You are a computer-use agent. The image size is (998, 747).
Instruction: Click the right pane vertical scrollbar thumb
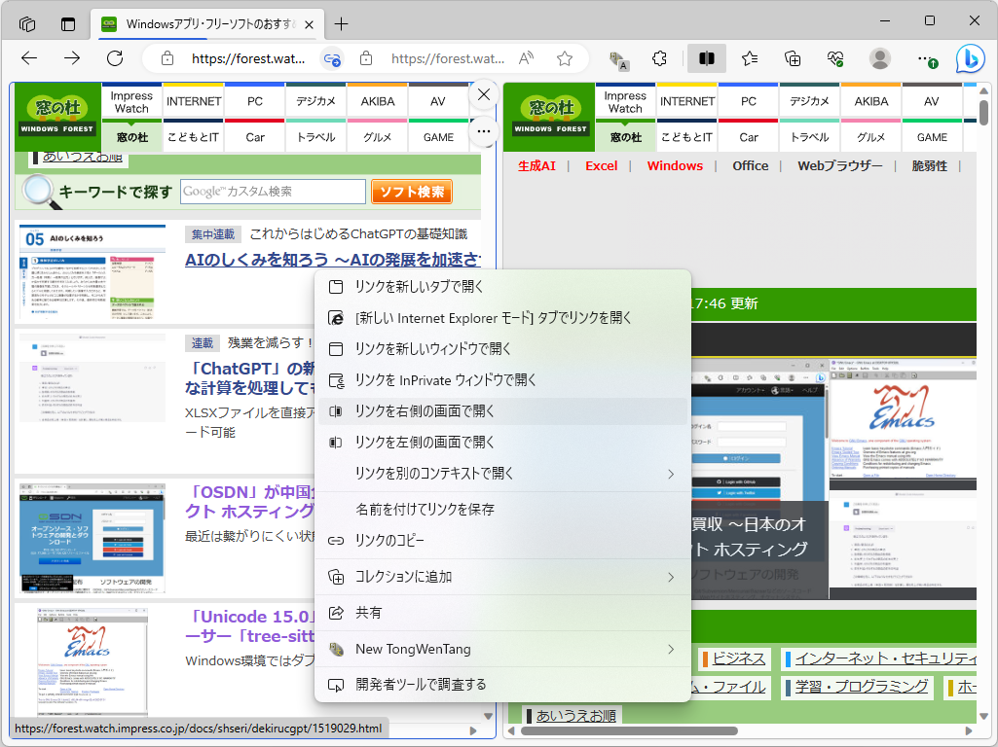click(x=983, y=113)
